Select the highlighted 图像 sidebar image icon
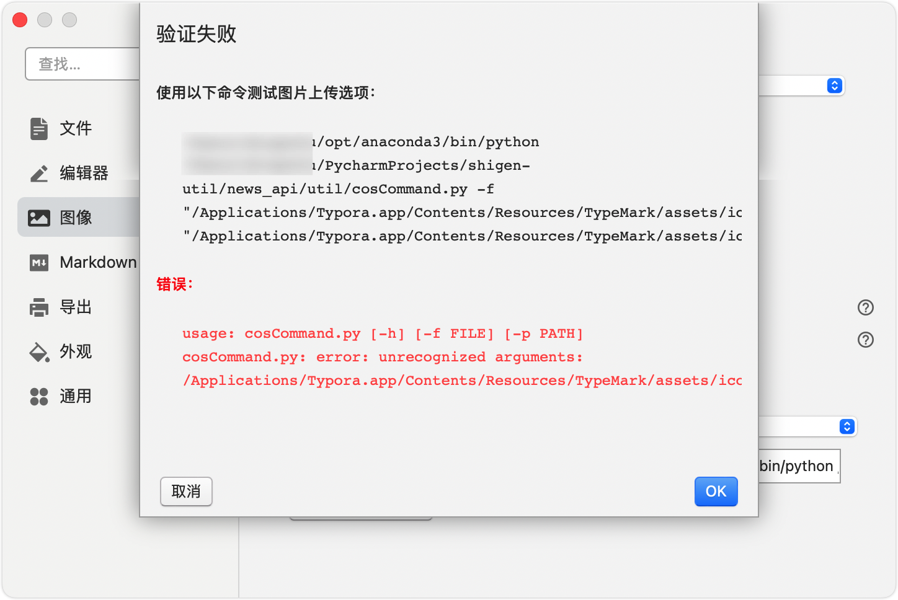Screen dimensions: 898x600 tap(39, 218)
